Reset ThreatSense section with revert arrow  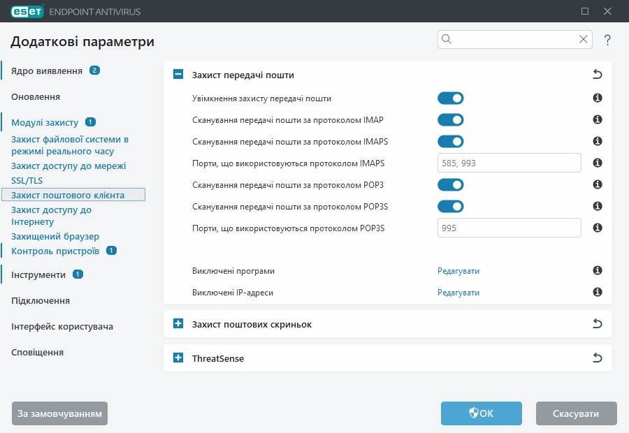coord(598,358)
